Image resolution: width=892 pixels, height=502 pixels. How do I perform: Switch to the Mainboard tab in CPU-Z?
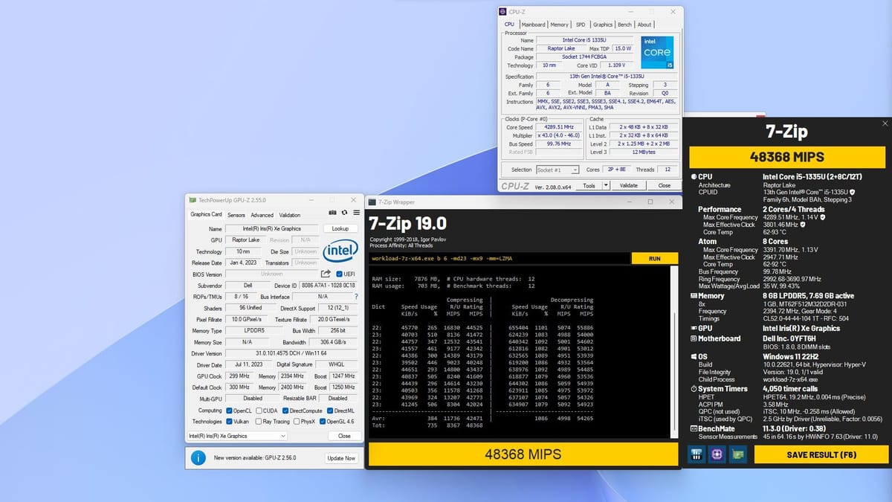pos(533,25)
